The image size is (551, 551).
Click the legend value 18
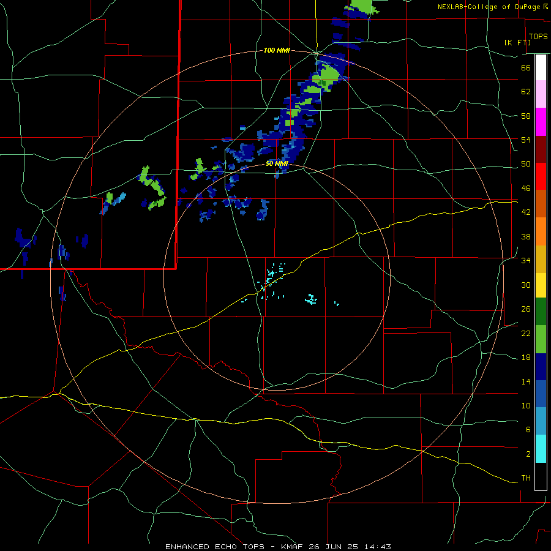coord(526,358)
